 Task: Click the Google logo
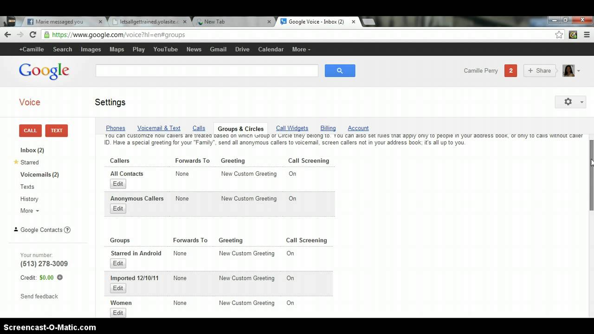click(x=44, y=71)
